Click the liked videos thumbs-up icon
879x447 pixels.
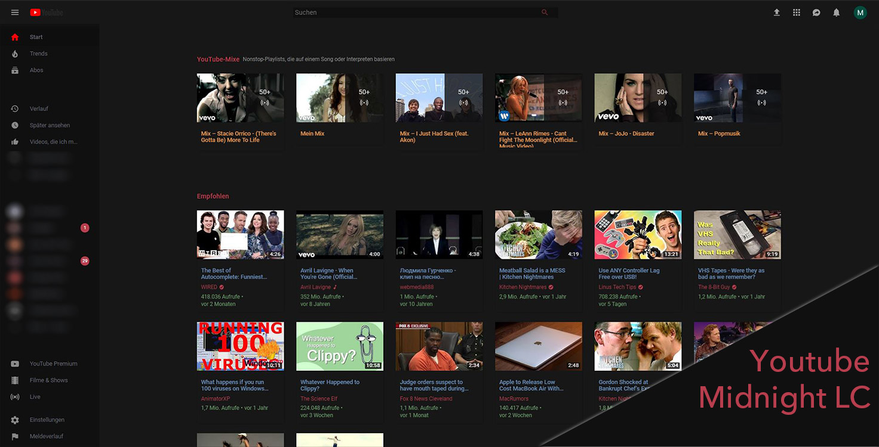(15, 142)
